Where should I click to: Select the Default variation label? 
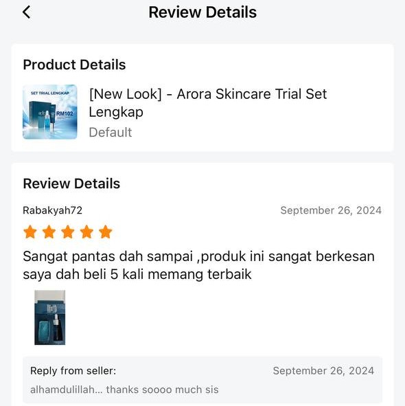[x=111, y=133]
